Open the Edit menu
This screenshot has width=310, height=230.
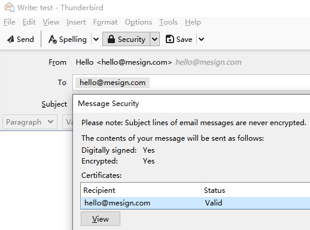point(29,22)
